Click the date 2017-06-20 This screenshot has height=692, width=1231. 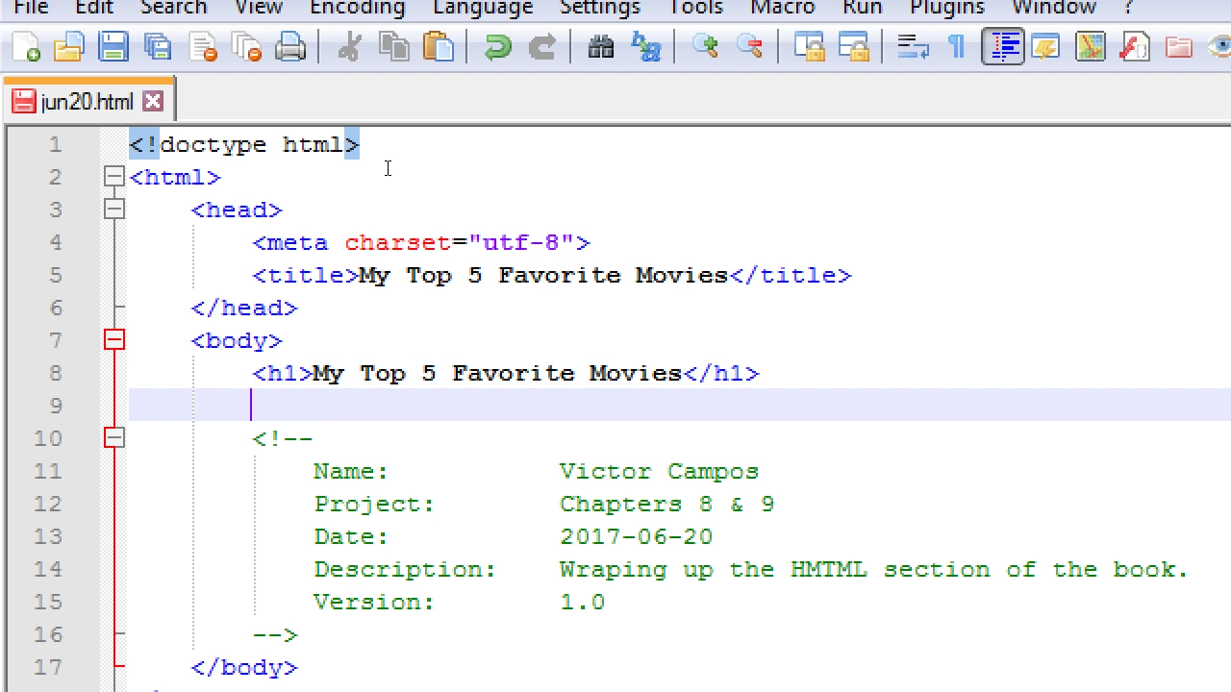(636, 536)
